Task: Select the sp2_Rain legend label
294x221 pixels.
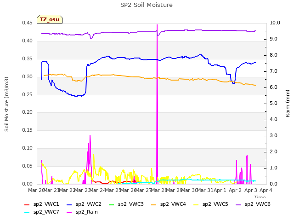Action: (87, 212)
